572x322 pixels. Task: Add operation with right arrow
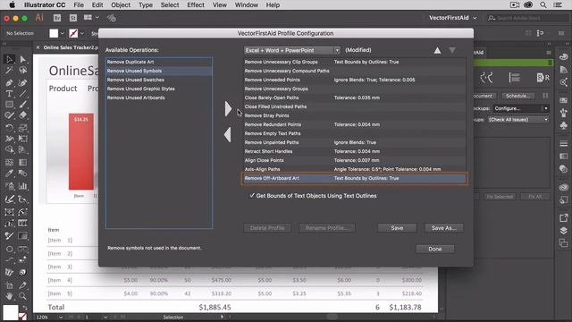pyautogui.click(x=229, y=108)
